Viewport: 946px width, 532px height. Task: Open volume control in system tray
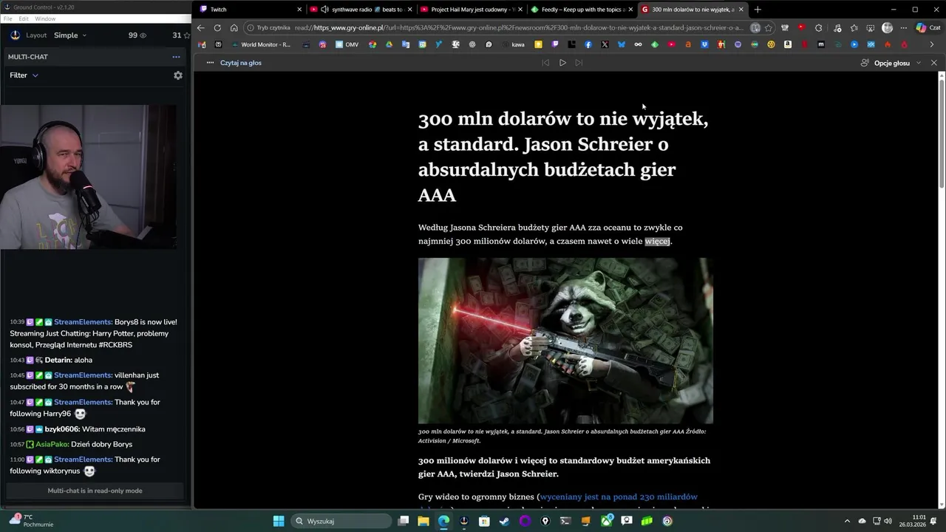coord(888,521)
